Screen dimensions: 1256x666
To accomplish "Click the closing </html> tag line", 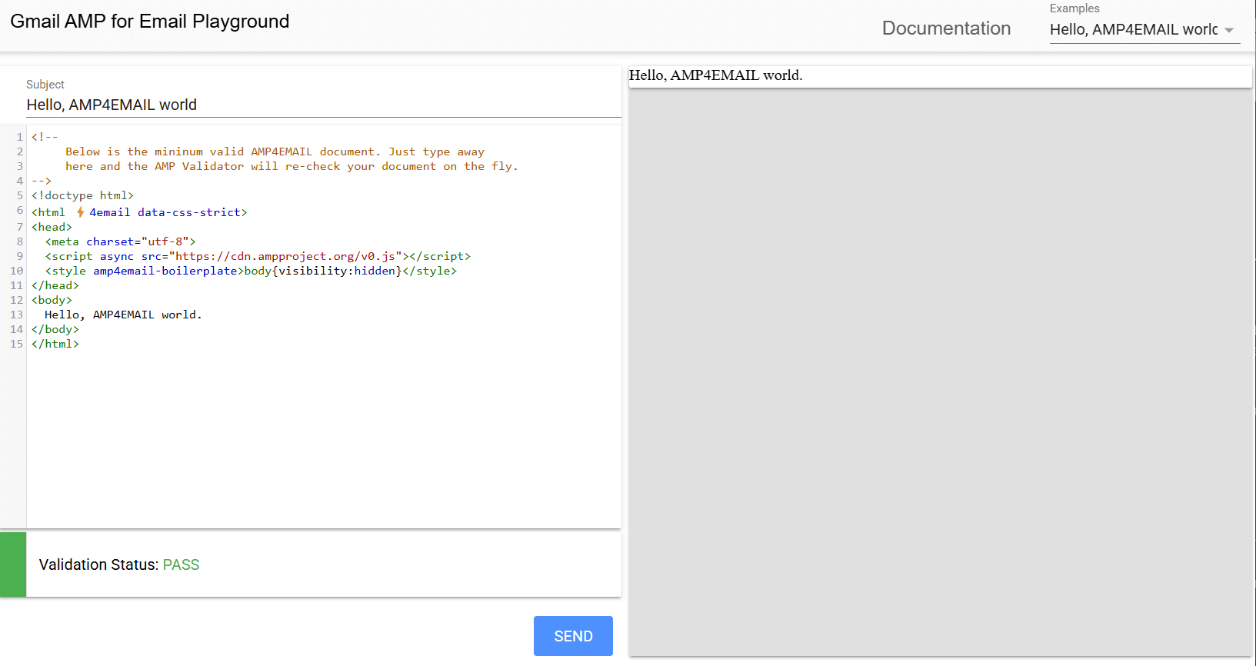I will [55, 344].
